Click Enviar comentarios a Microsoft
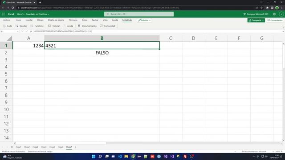This screenshot has width=285, height=160. (254, 152)
